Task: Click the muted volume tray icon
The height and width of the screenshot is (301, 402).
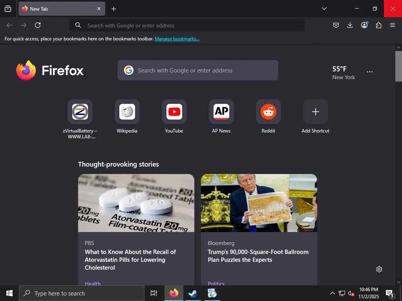Action: (x=351, y=293)
